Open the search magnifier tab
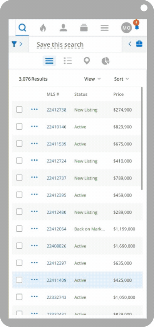The image size is (154, 327). pyautogui.click(x=22, y=28)
